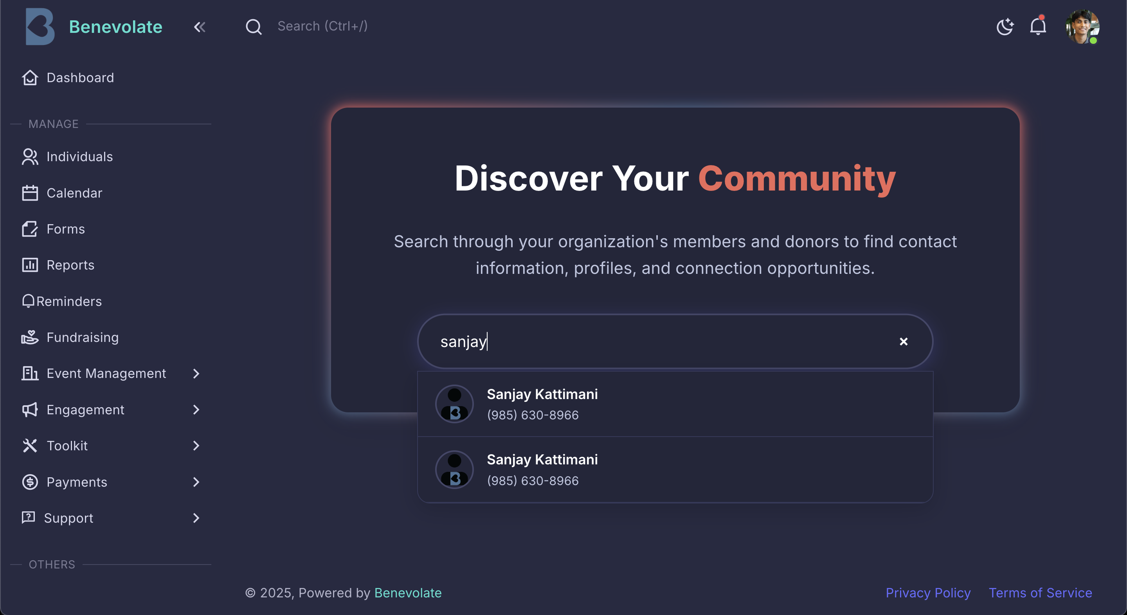1127x615 pixels.
Task: Clear the community search with X
Action: point(904,342)
